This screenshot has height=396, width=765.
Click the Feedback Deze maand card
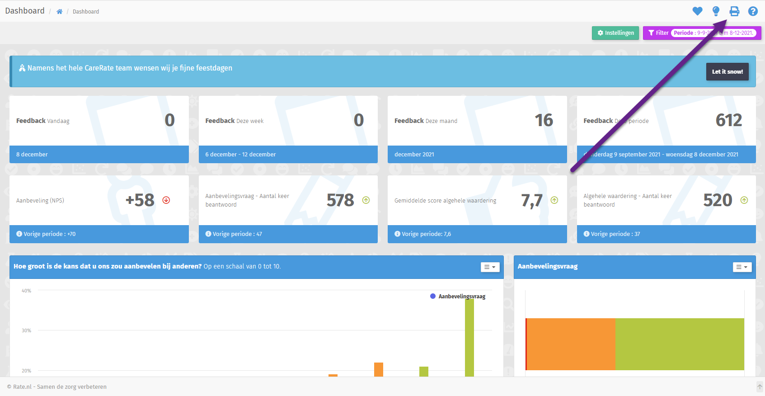(477, 129)
